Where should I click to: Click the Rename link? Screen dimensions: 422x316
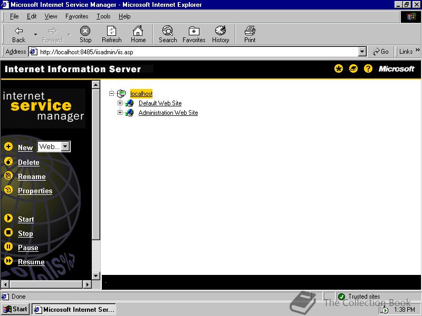[32, 176]
